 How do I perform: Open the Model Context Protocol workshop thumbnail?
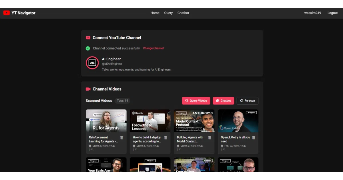(x=194, y=121)
